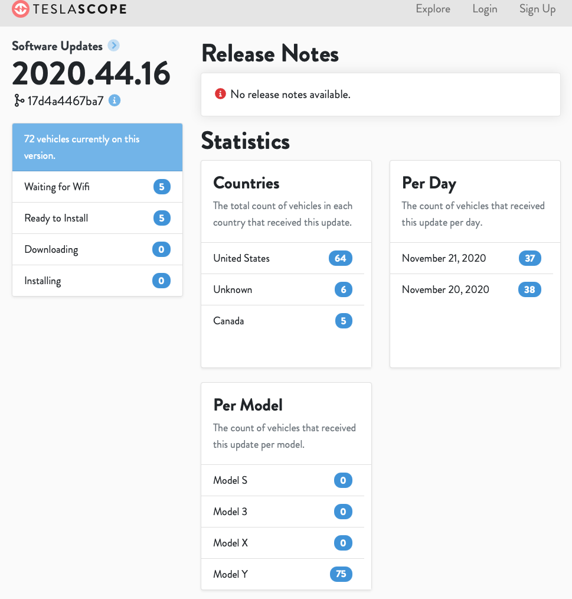
Task: Click the Model S badge 0
Action: click(344, 480)
